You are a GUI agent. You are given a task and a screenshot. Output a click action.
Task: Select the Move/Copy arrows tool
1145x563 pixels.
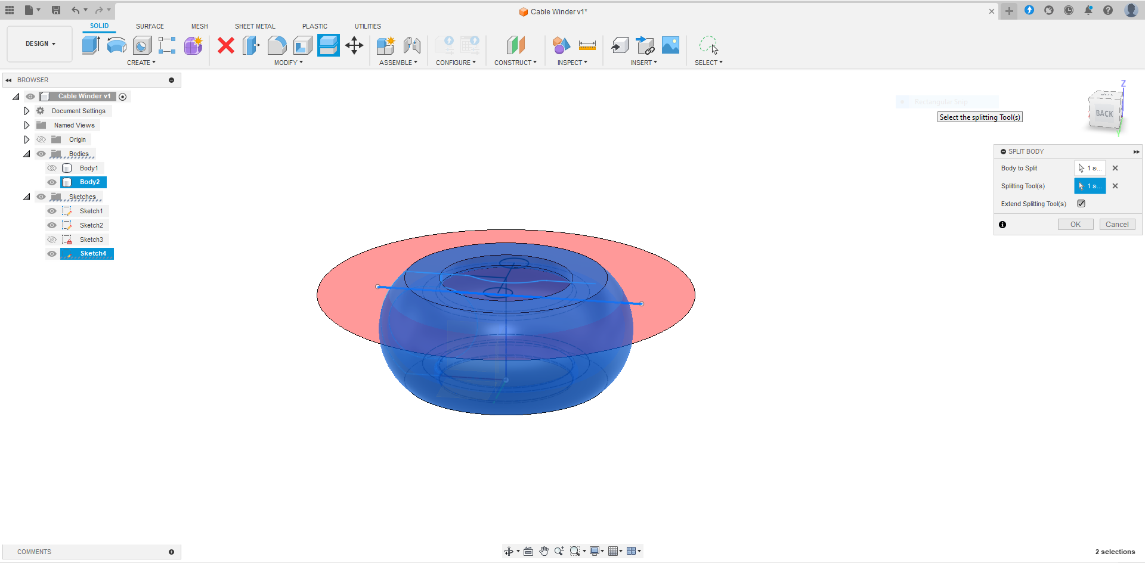click(x=354, y=45)
